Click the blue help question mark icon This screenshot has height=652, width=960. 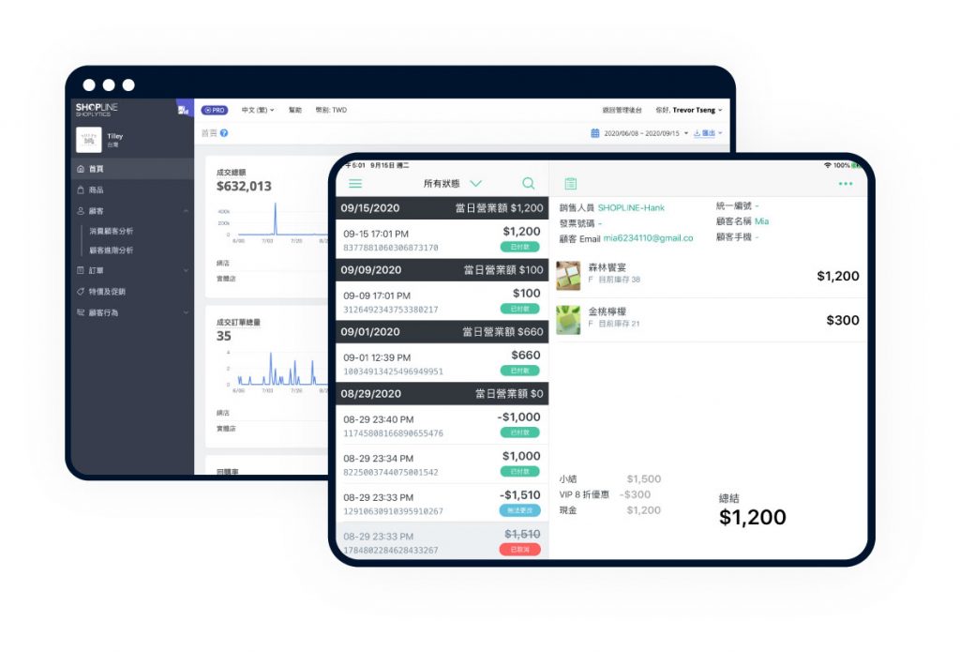click(224, 133)
